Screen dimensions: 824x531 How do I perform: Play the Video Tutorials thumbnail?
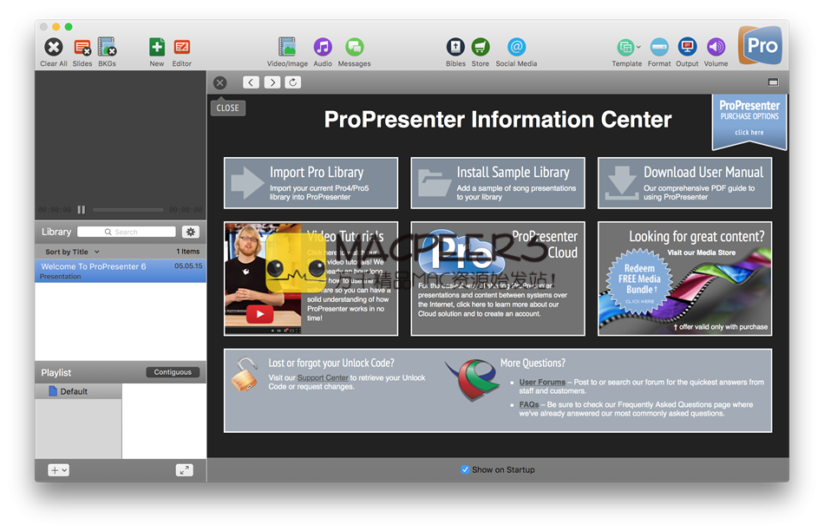[x=259, y=314]
